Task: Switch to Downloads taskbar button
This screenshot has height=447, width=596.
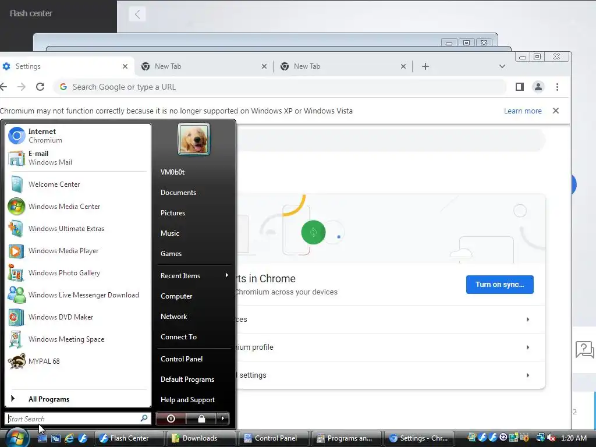Action: 201,438
